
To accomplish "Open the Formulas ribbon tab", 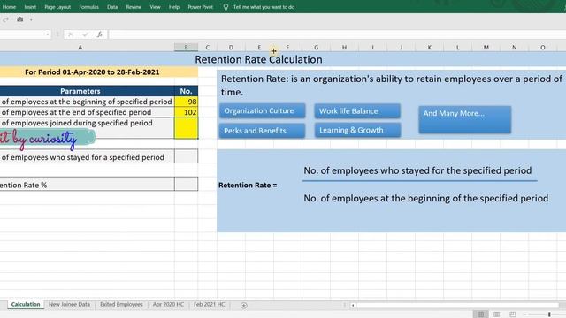I will (88, 7).
